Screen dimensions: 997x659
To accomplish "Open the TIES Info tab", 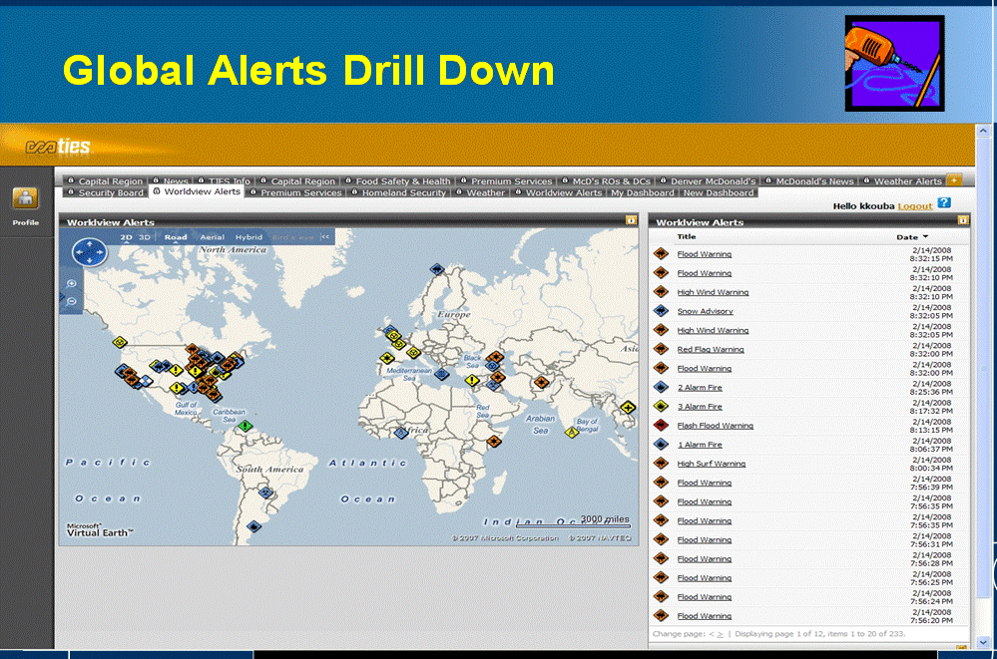I will 224,181.
